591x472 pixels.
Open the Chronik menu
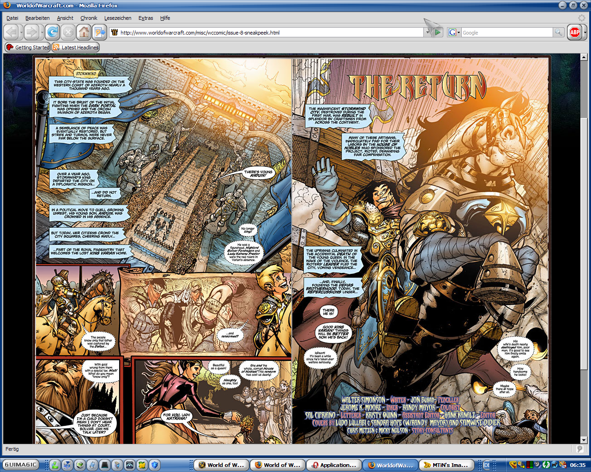pos(89,18)
